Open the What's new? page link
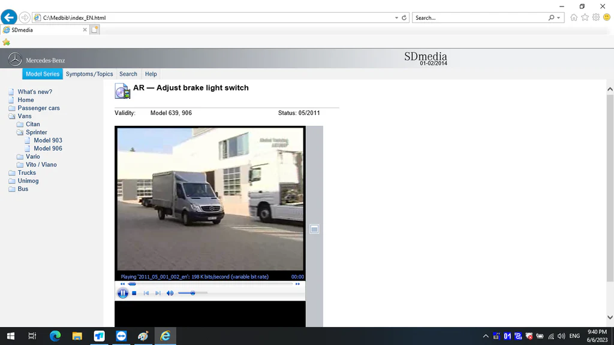614x345 pixels. pos(35,92)
